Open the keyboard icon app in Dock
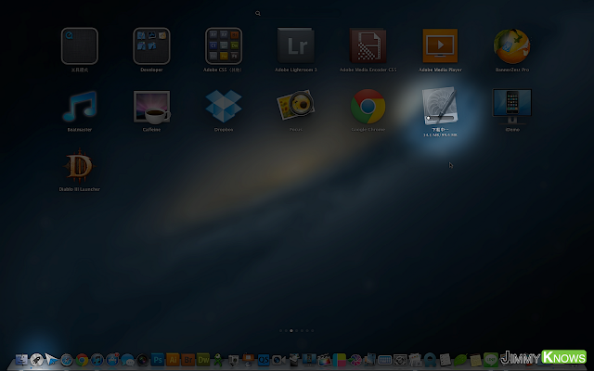This screenshot has height=371, width=594. 384,359
